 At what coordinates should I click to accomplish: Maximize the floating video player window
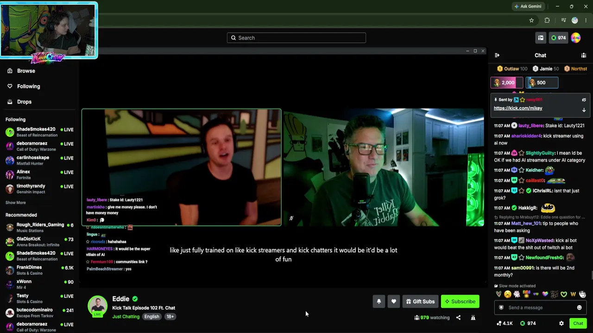(x=475, y=51)
